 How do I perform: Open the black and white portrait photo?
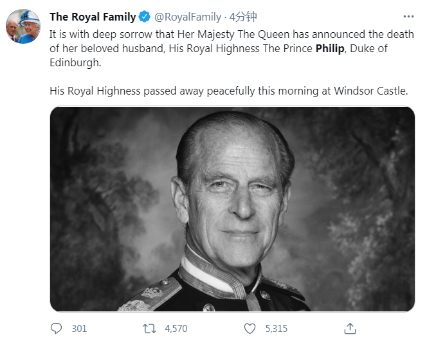point(232,209)
